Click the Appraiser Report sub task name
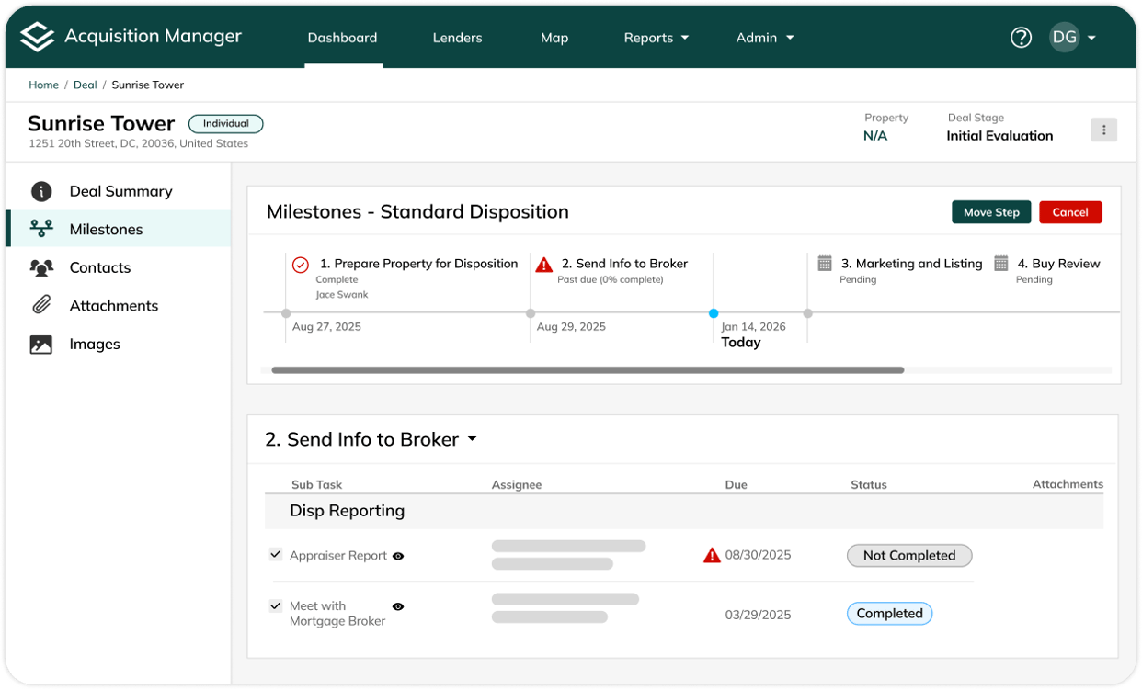The height and width of the screenshot is (690, 1142). tap(338, 556)
